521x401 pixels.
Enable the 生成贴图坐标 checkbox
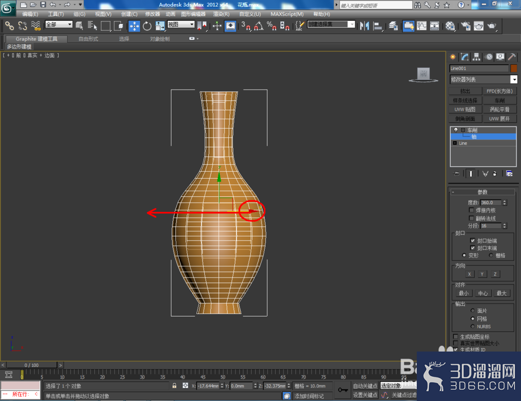455,336
